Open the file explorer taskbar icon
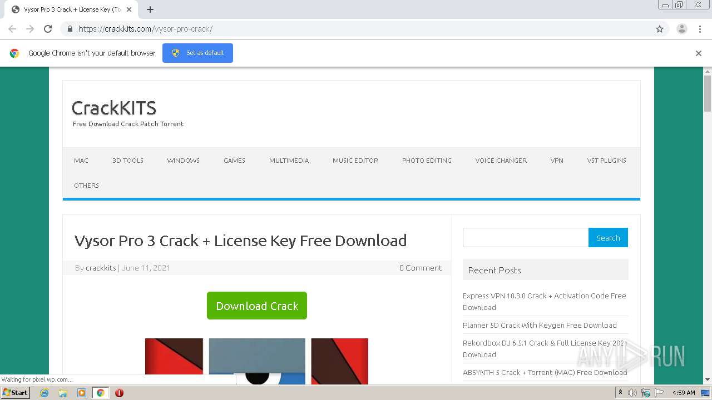 point(63,393)
